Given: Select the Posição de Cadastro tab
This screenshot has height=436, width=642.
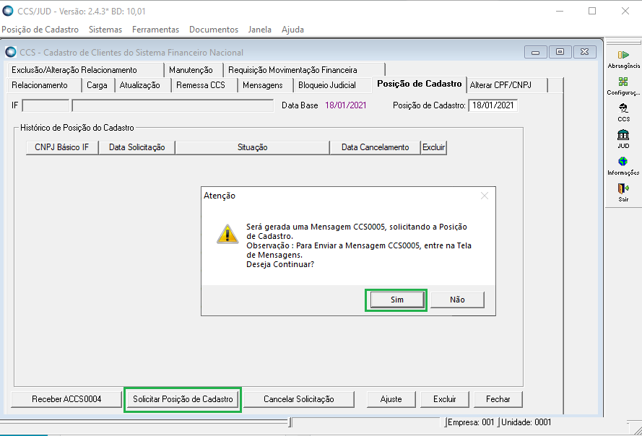Looking at the screenshot, I should point(420,84).
